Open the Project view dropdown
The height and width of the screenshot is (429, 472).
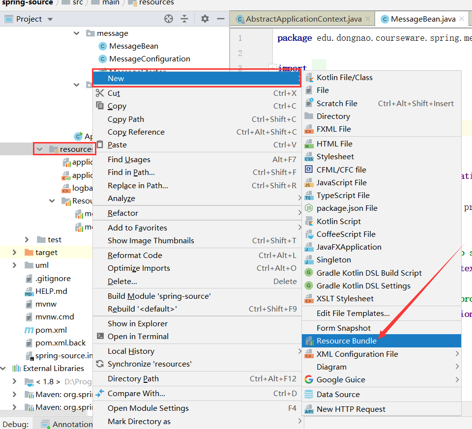click(50, 19)
